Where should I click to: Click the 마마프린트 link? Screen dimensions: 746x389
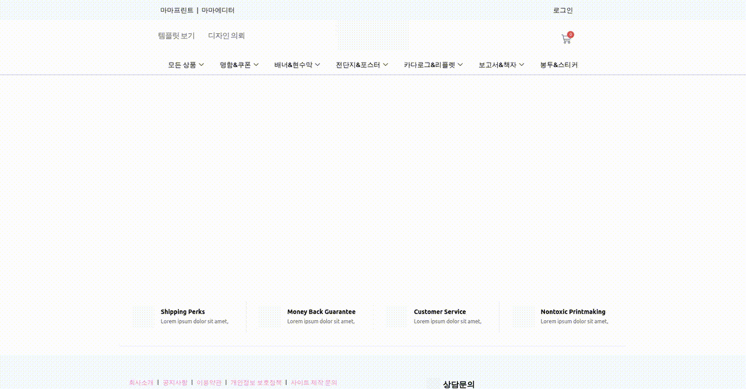177,10
